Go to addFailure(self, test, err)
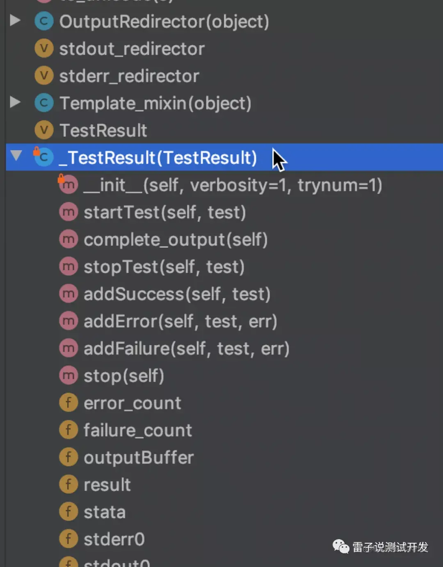 click(186, 349)
